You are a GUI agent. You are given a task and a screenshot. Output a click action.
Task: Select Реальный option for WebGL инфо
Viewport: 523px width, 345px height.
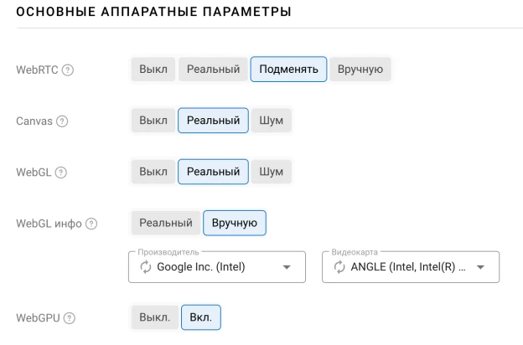[166, 223]
